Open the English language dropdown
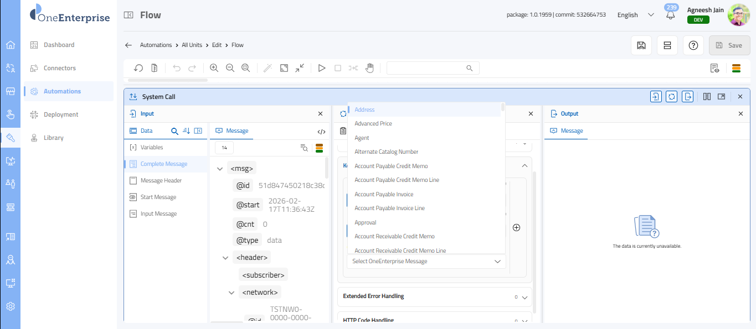 [635, 15]
